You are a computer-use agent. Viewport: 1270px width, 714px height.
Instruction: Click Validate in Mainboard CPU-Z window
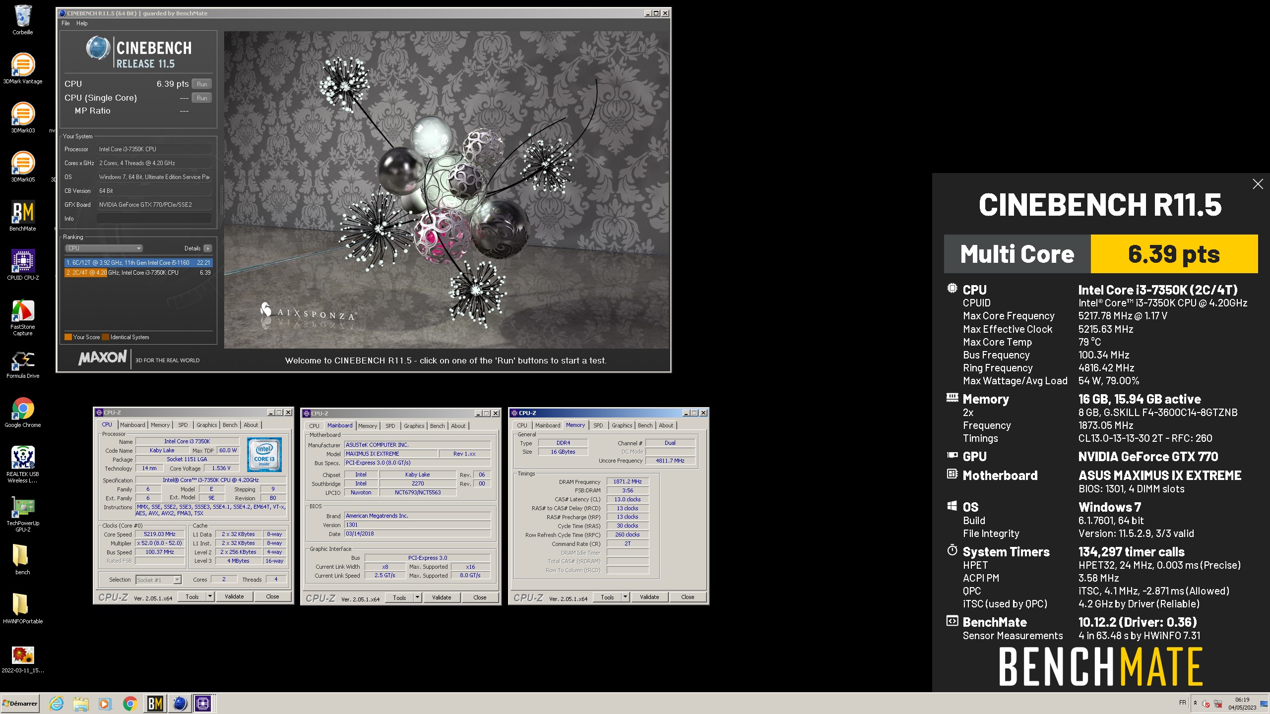(442, 597)
